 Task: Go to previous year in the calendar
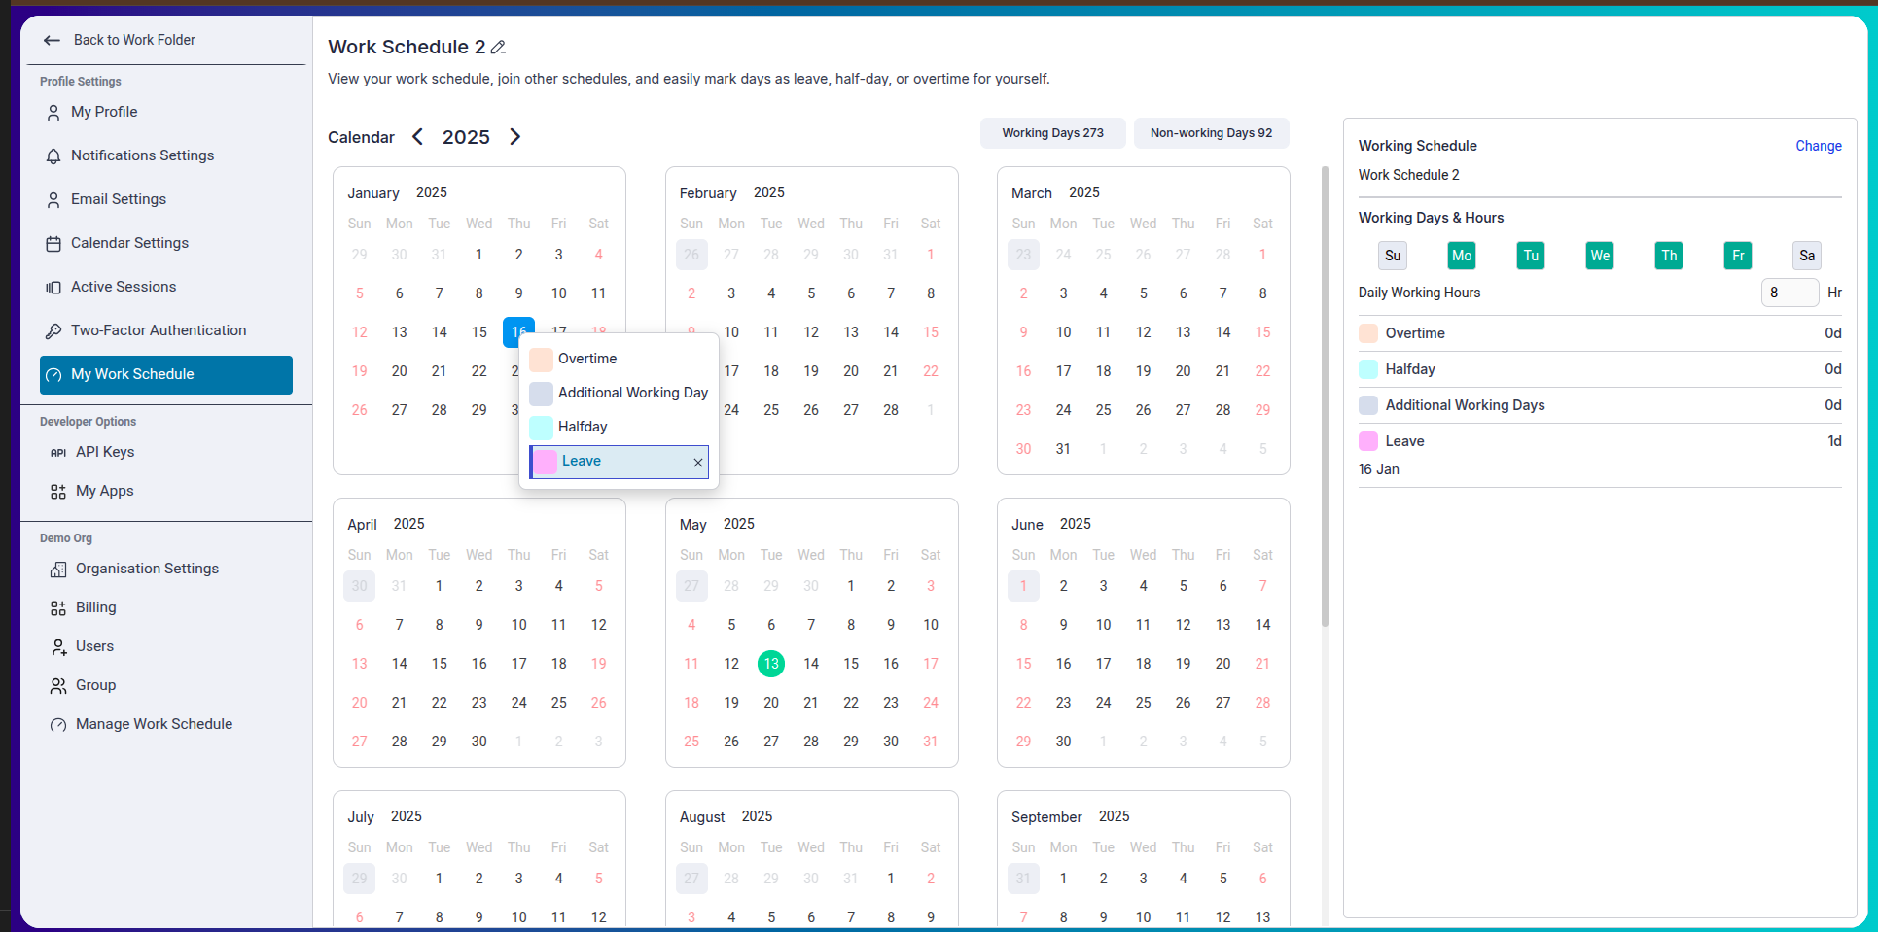pyautogui.click(x=417, y=137)
